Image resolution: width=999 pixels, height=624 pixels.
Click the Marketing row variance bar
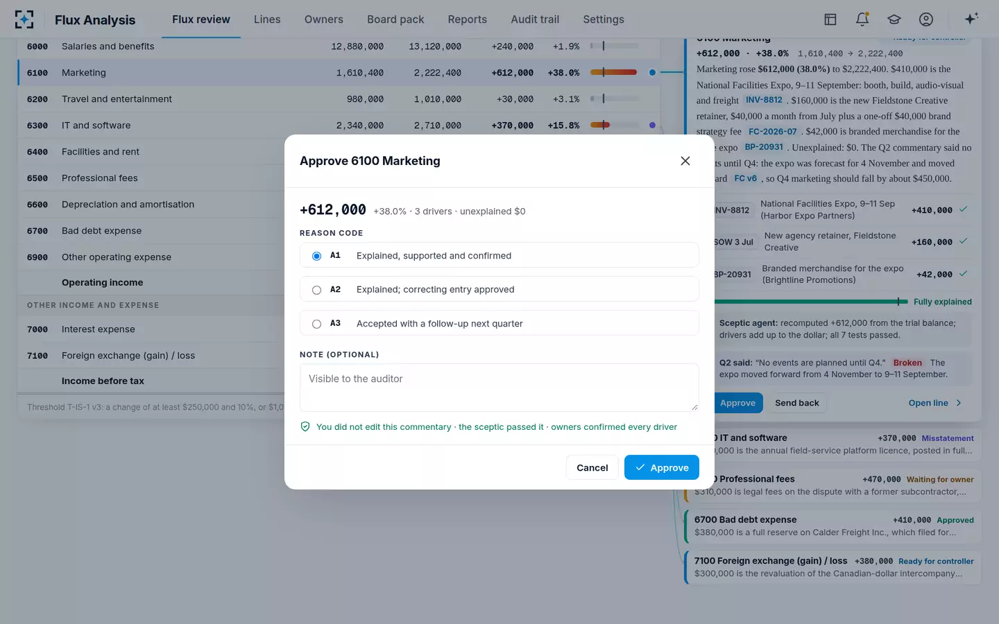[x=613, y=72]
